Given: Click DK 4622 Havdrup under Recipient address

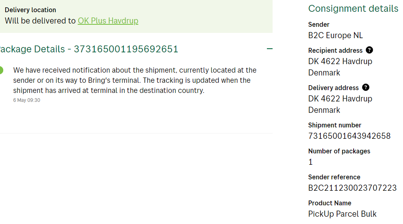Looking at the screenshot, I should pos(340,61).
